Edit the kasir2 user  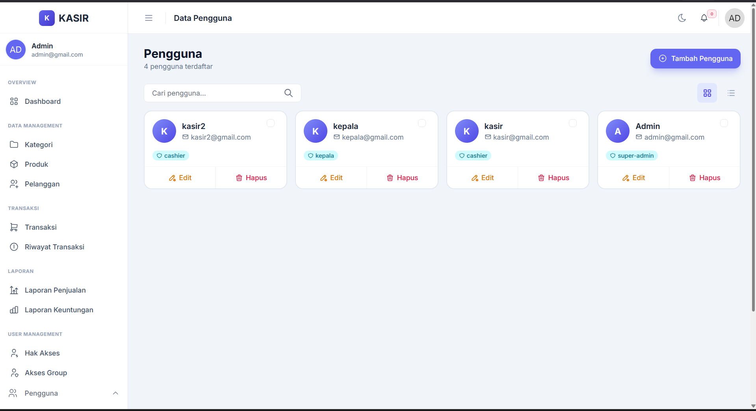(x=180, y=178)
